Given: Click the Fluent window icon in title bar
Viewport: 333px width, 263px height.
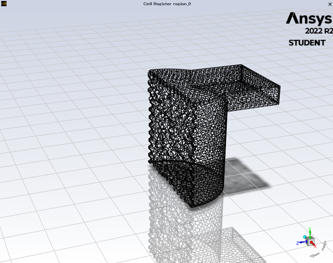Looking at the screenshot, I should [x=4, y=3].
